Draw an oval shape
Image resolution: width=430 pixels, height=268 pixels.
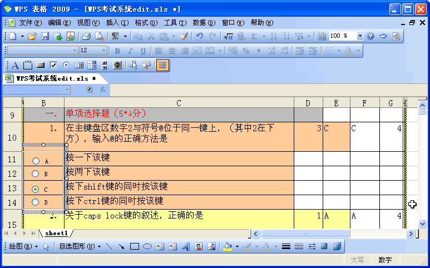[x=147, y=246]
